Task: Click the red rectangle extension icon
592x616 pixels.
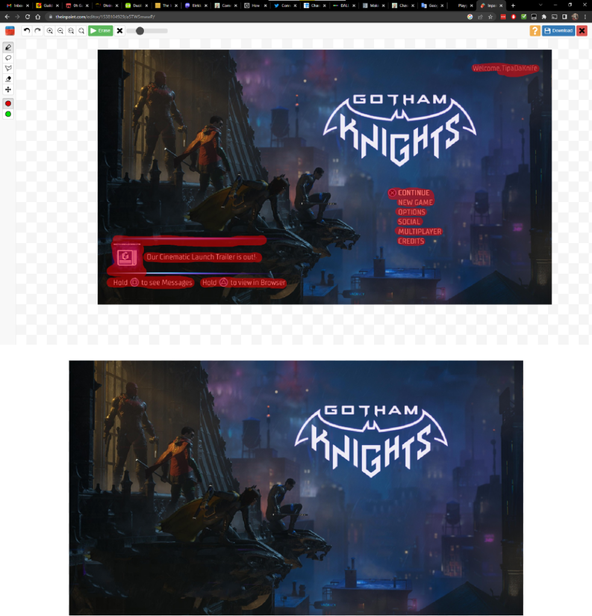Action: [x=503, y=17]
